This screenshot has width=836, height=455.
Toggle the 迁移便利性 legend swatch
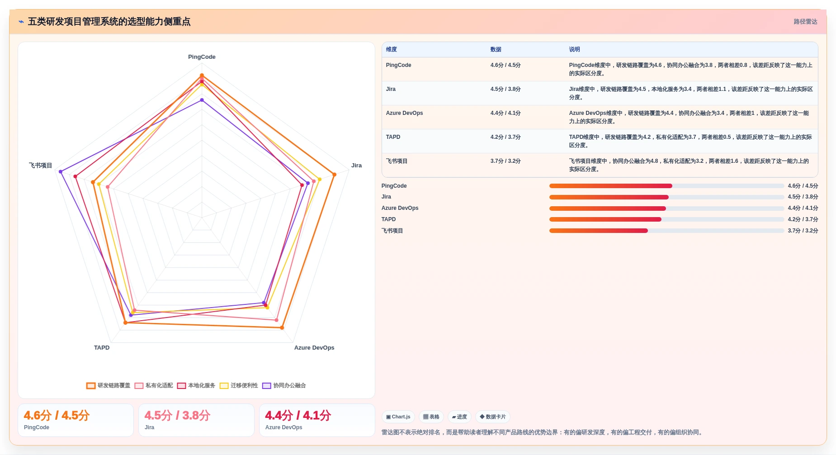(224, 386)
